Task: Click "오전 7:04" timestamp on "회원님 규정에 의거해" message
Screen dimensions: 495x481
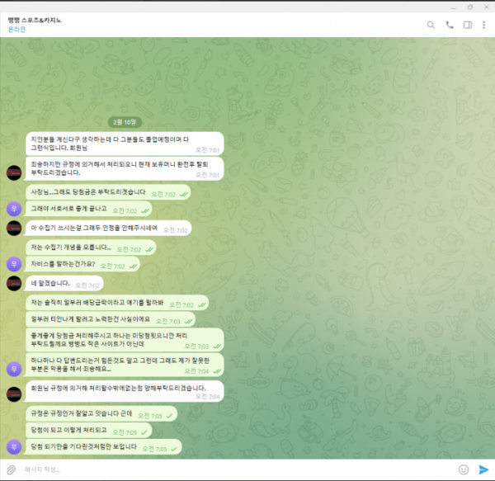Action: [207, 396]
